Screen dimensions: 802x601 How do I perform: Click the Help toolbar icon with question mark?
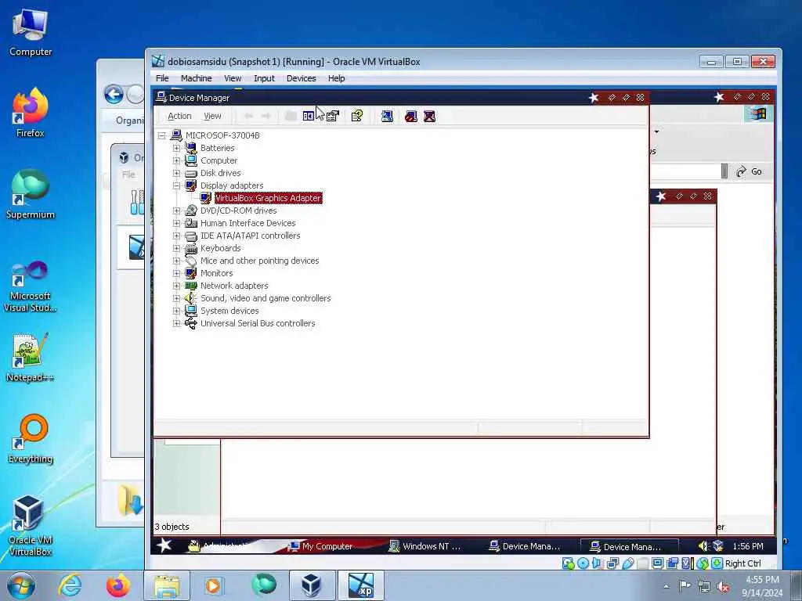click(x=357, y=116)
